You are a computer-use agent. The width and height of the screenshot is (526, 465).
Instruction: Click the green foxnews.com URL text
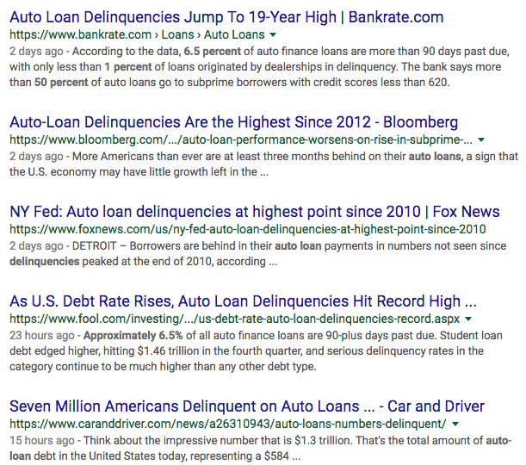(x=247, y=229)
